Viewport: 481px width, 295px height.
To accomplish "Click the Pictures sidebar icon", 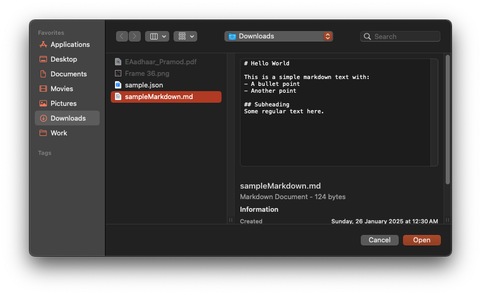I will [43, 103].
